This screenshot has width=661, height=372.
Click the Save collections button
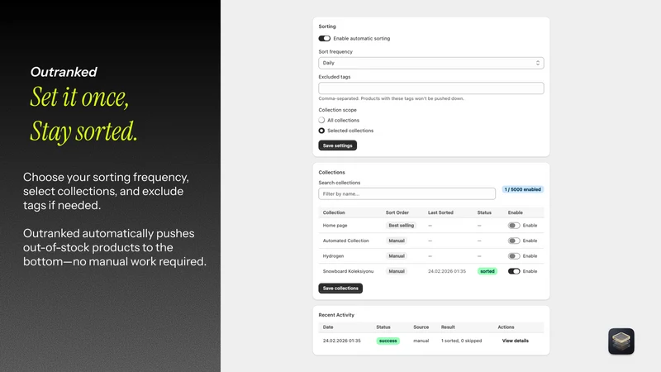tap(340, 288)
